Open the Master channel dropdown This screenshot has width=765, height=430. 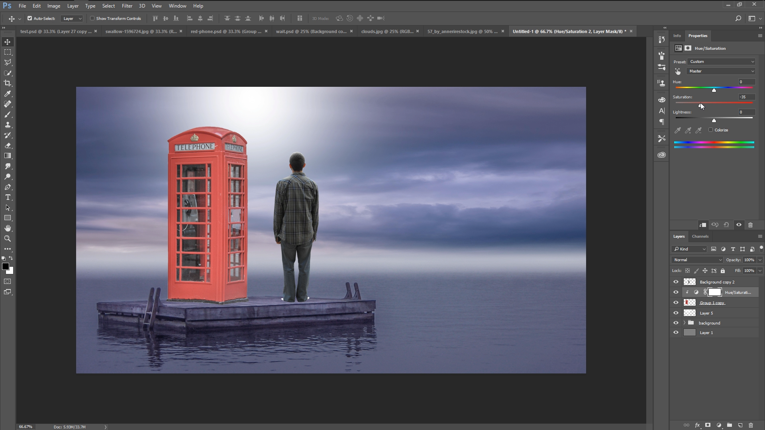click(x=722, y=71)
